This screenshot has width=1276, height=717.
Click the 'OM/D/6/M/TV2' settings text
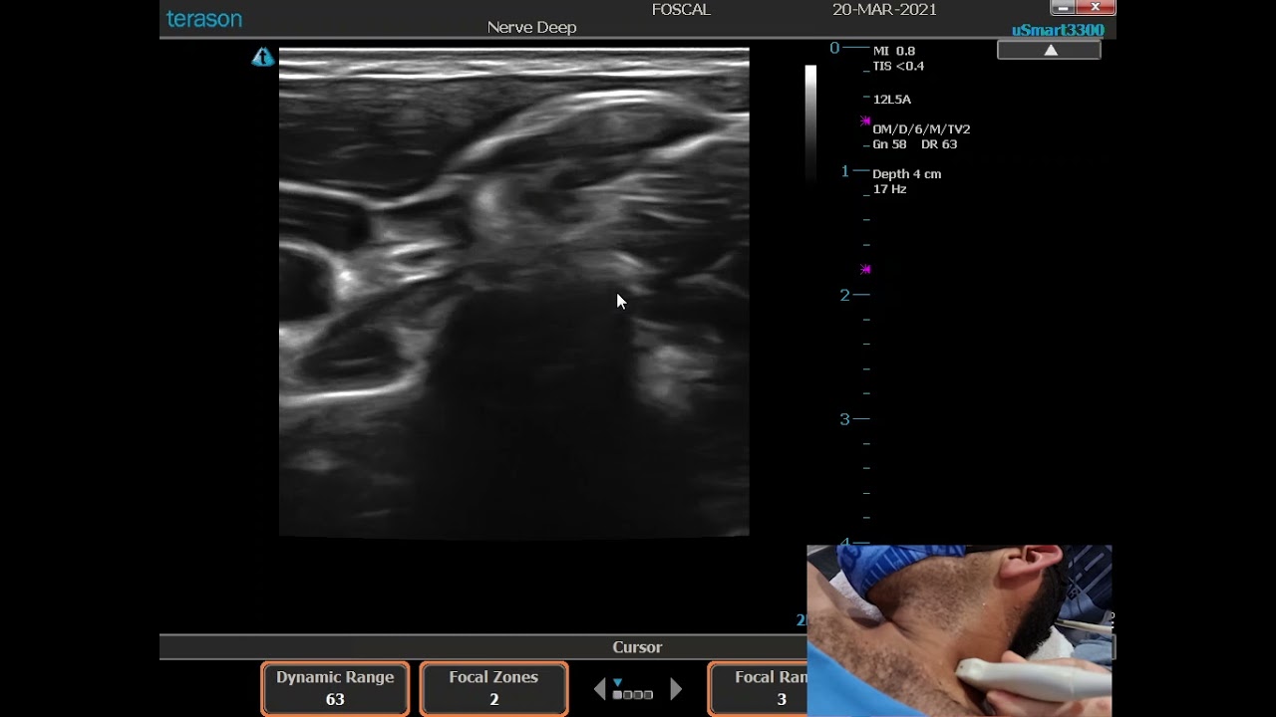coord(921,129)
